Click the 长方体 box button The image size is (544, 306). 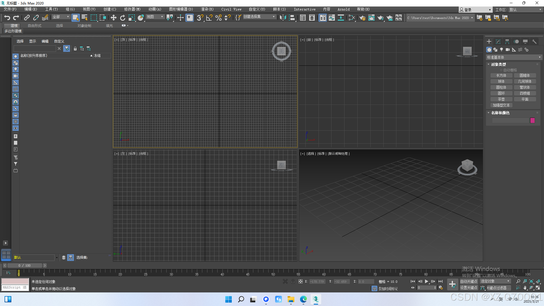point(501,75)
